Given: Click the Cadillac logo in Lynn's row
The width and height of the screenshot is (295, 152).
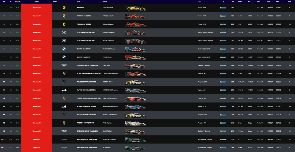Looking at the screenshot, I should [x=64, y=65].
